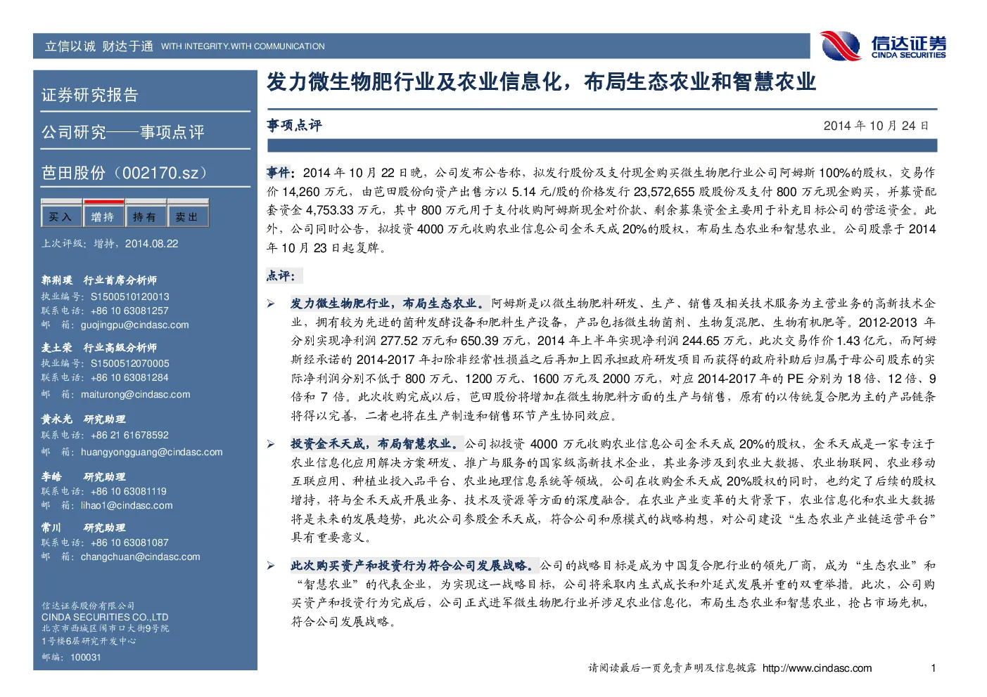Click the 事项点评 section heading
The width and height of the screenshot is (987, 697).
(294, 126)
